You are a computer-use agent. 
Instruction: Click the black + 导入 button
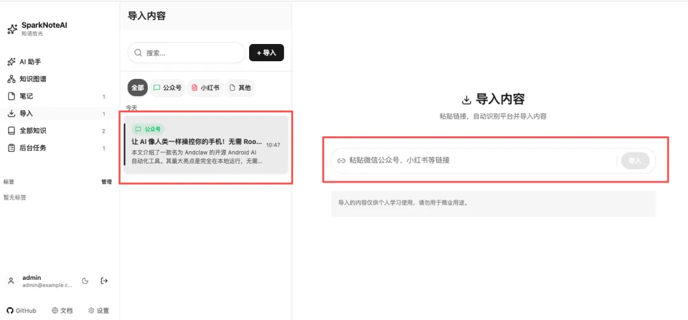pyautogui.click(x=266, y=53)
